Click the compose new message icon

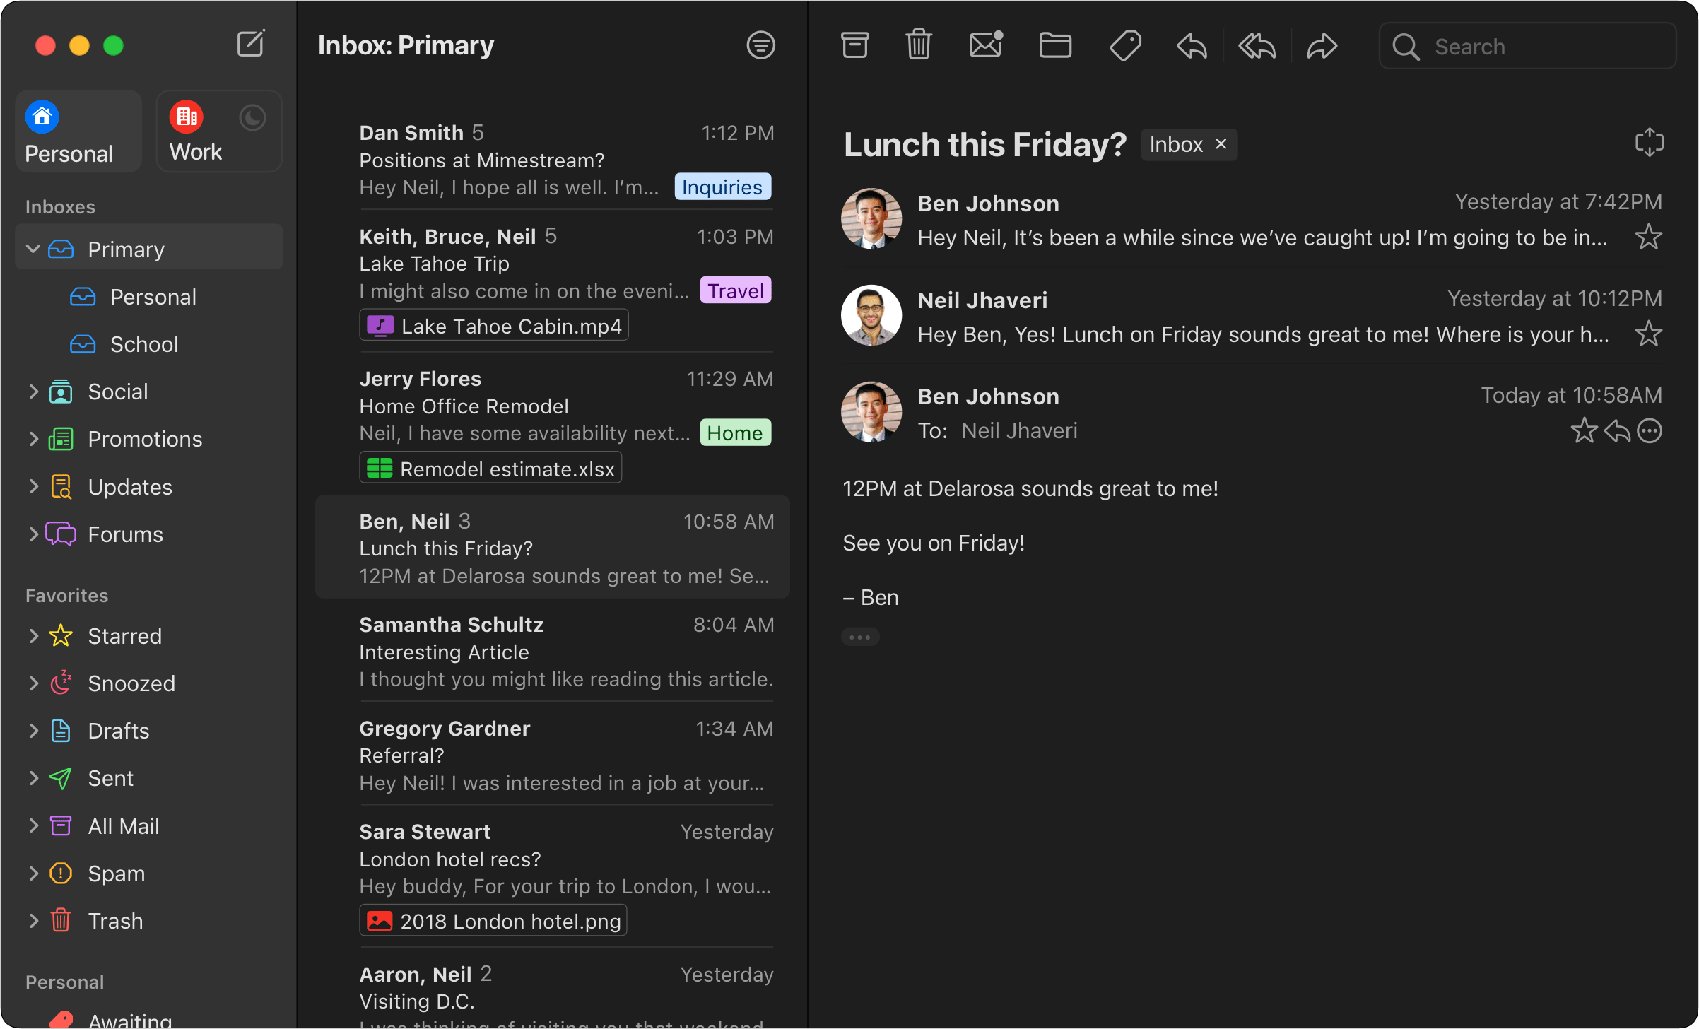point(250,44)
